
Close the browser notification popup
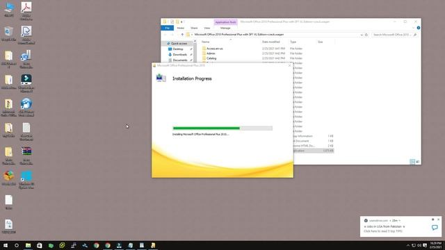[x=438, y=219]
